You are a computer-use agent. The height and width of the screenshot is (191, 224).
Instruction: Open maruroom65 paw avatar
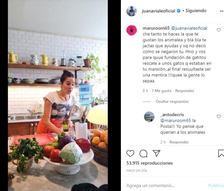pos(132,30)
